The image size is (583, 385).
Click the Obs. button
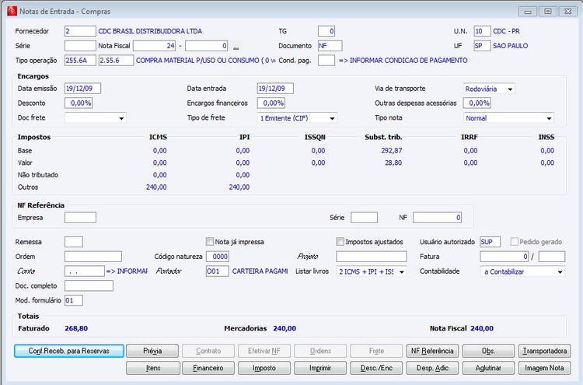pos(489,351)
